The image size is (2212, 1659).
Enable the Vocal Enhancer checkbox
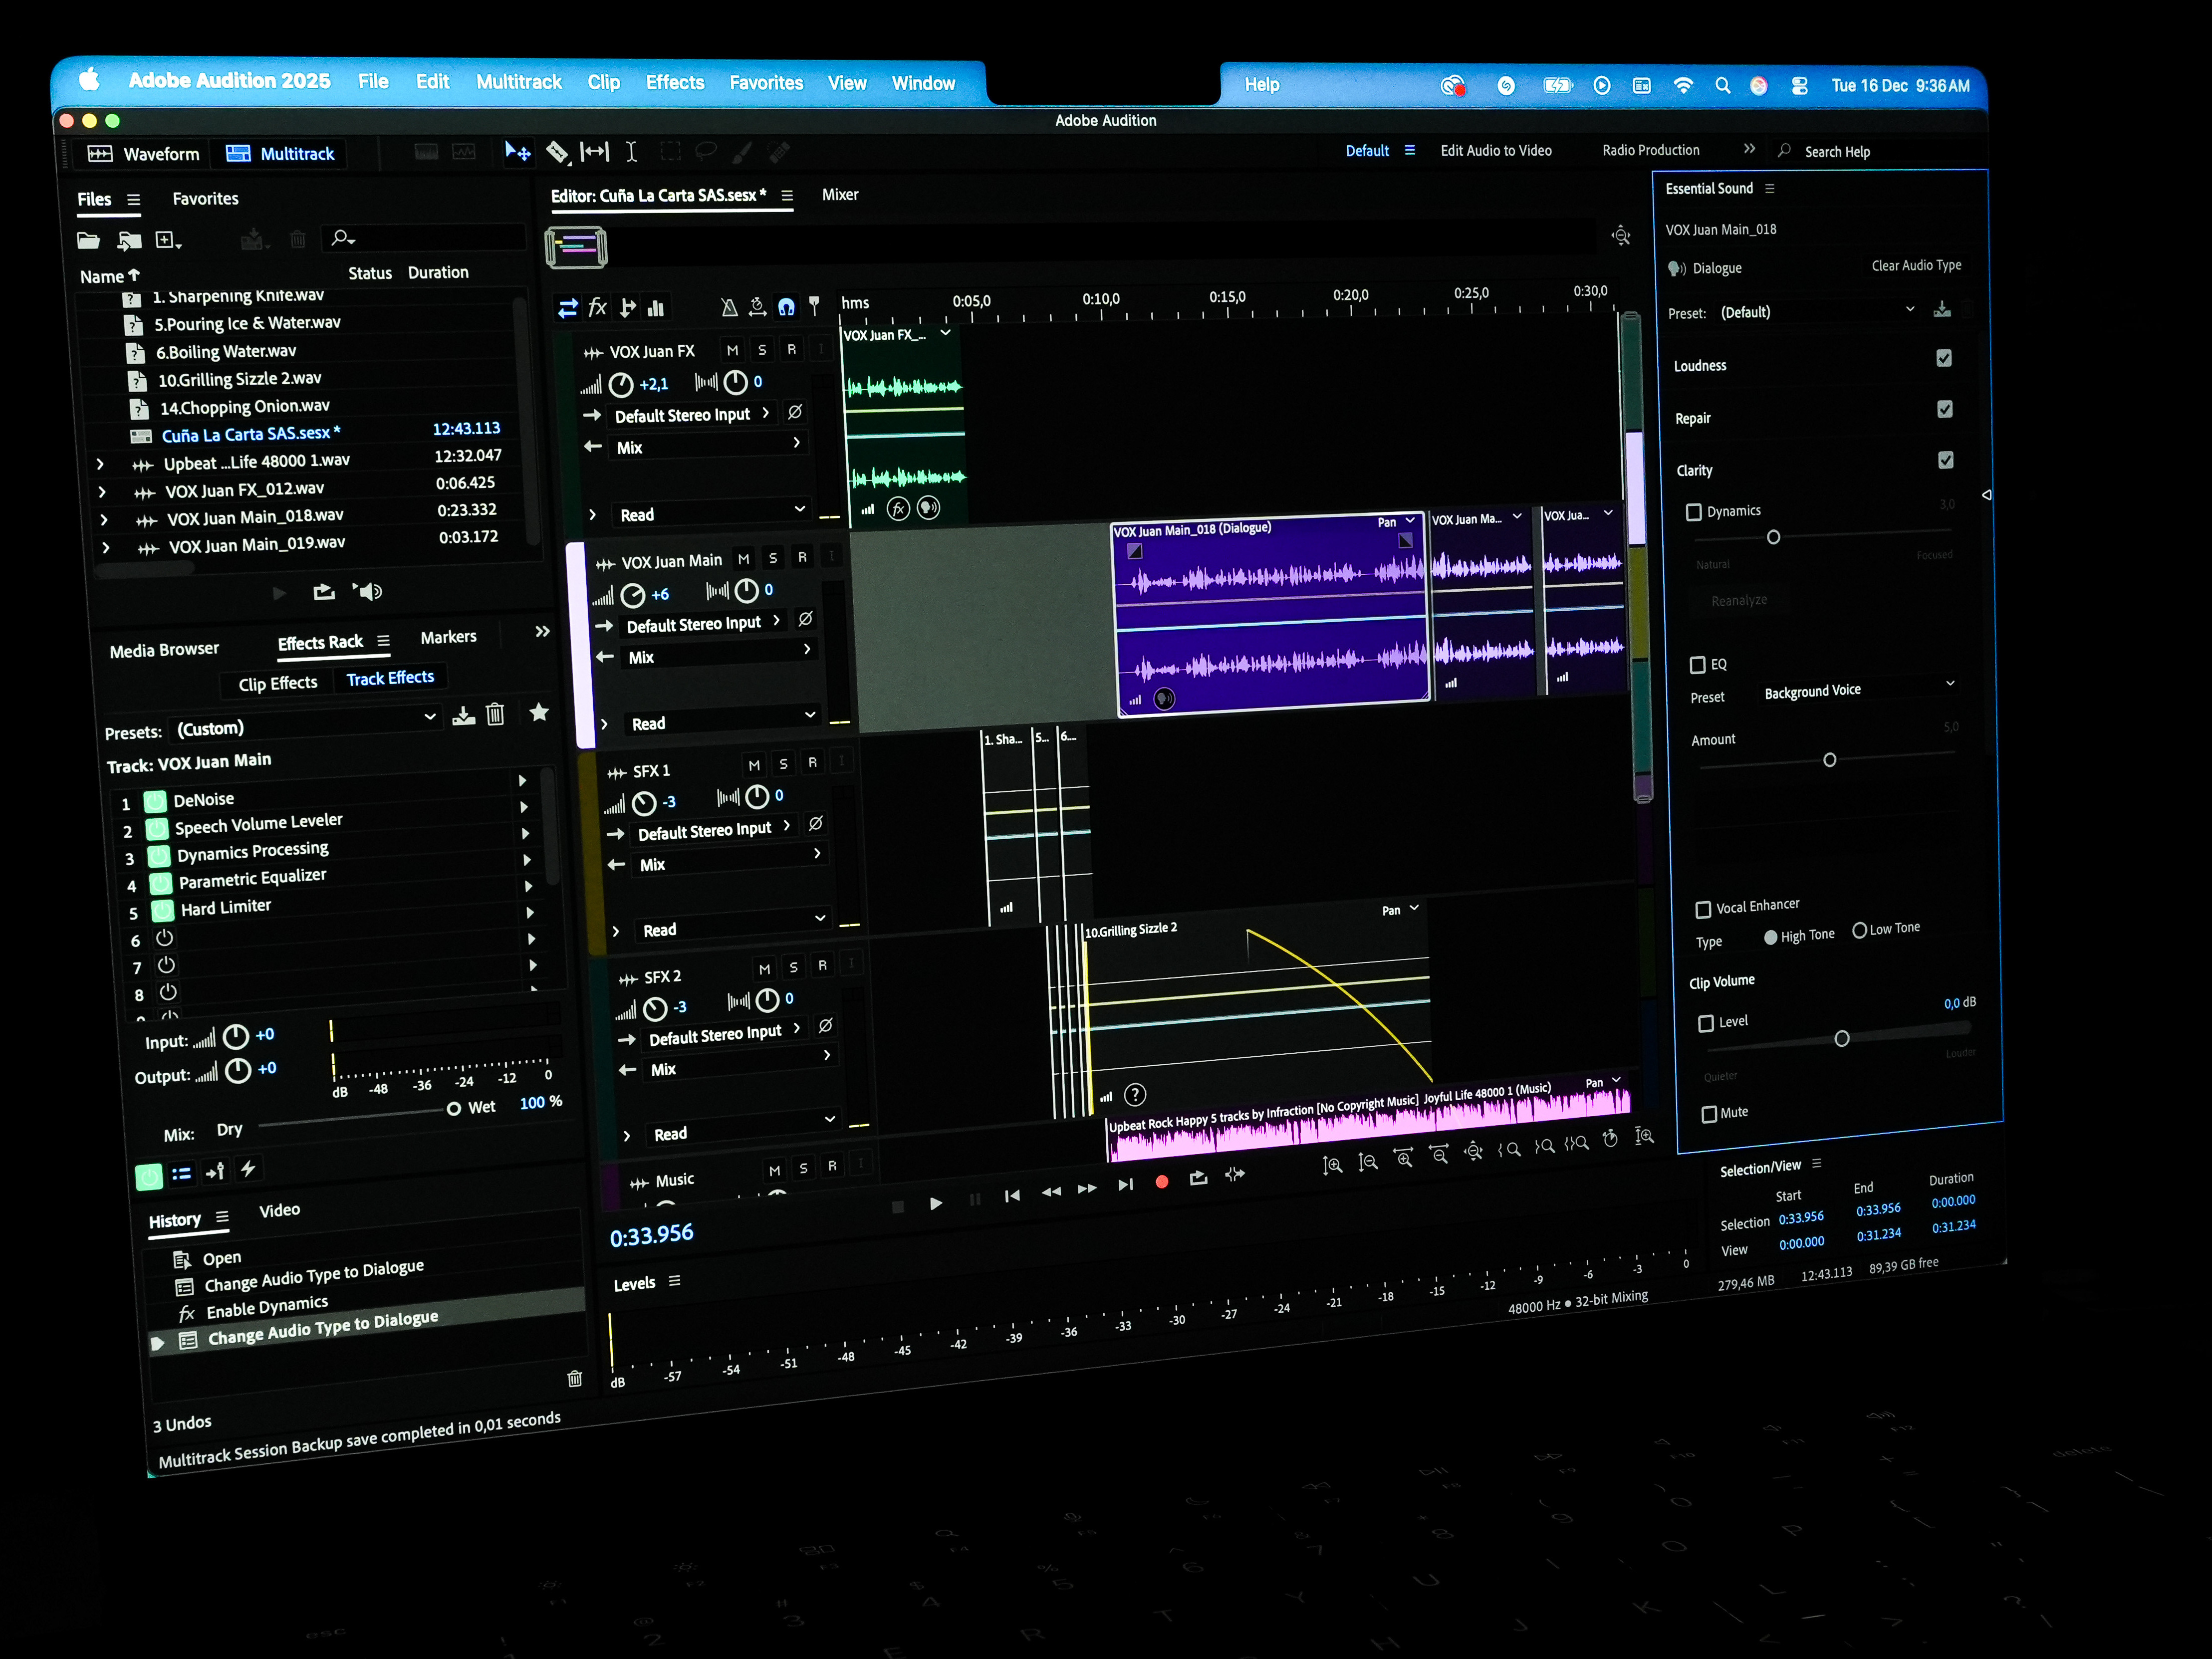[1702, 909]
